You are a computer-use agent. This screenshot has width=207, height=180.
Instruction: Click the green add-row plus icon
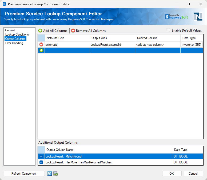41,50
